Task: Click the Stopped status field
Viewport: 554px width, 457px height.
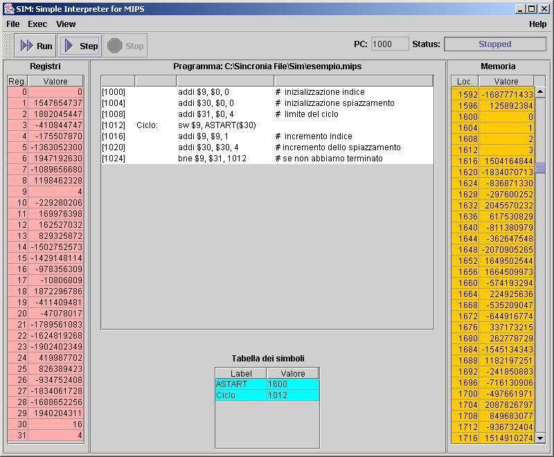Action: [x=495, y=44]
